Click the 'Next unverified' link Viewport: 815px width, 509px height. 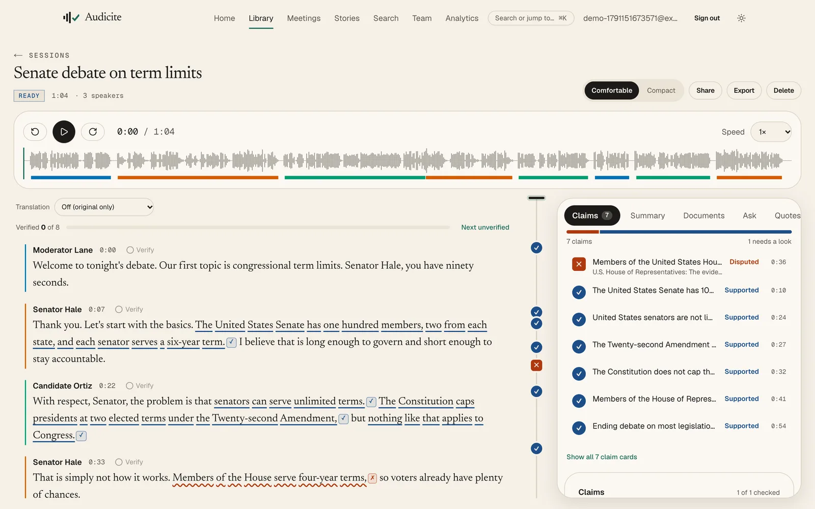coord(485,228)
